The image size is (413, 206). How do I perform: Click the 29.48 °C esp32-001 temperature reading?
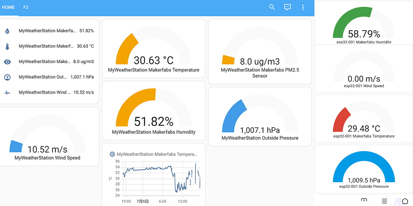click(x=364, y=129)
